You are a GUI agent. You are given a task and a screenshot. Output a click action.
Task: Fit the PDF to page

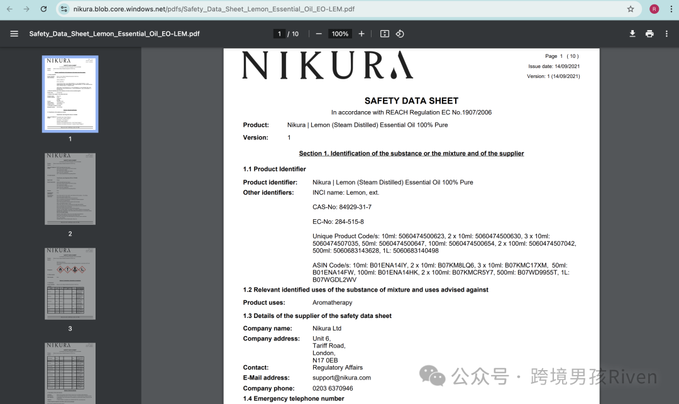385,34
